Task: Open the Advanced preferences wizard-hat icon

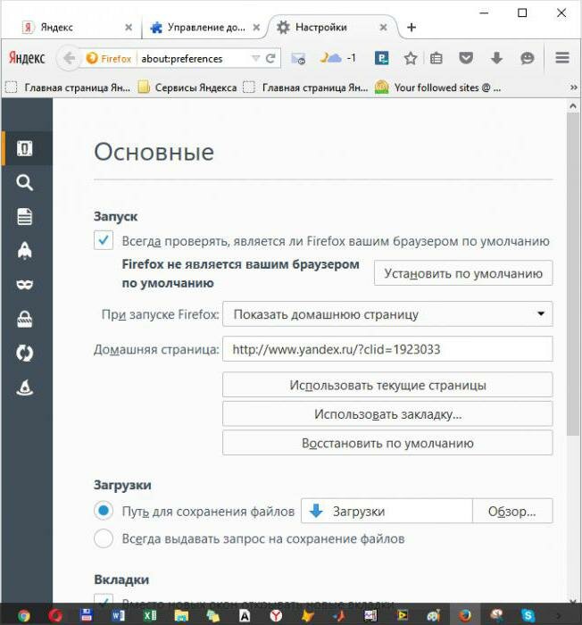Action: (25, 387)
